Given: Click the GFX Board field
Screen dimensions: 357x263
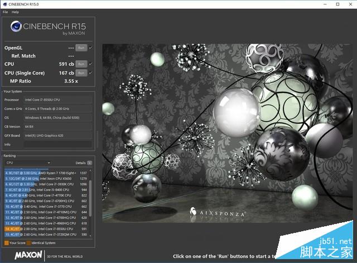Looking at the screenshot, I should click(x=58, y=135).
